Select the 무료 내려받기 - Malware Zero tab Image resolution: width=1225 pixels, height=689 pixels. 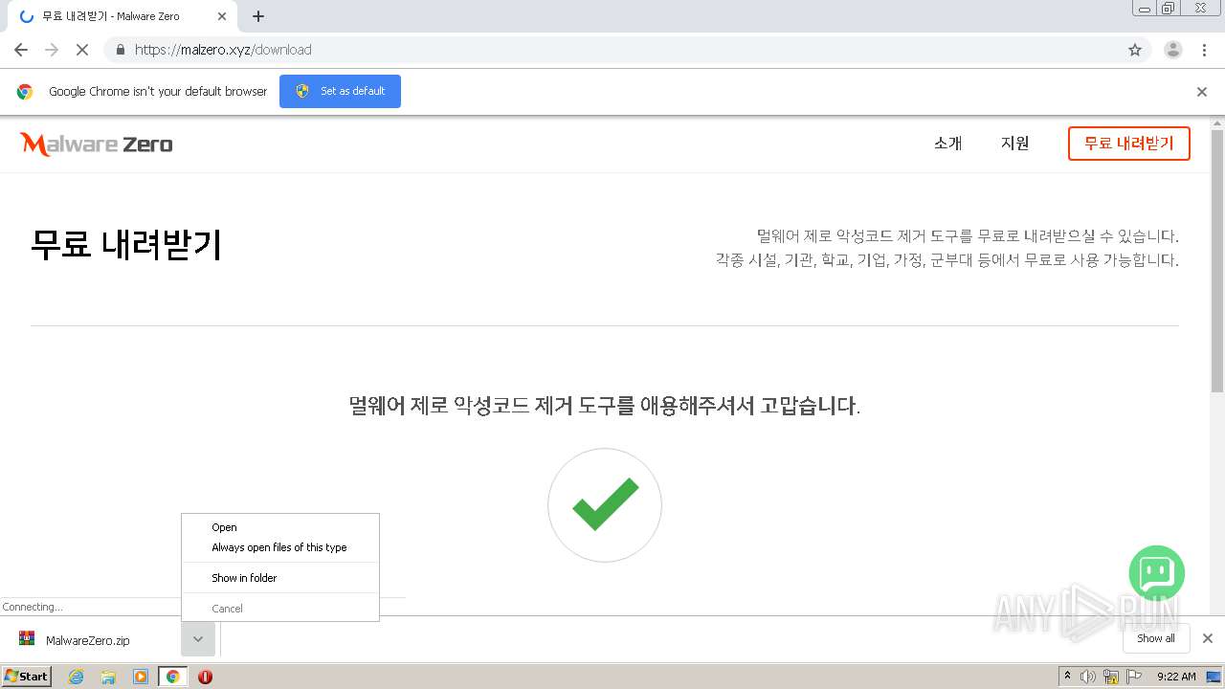(x=122, y=16)
